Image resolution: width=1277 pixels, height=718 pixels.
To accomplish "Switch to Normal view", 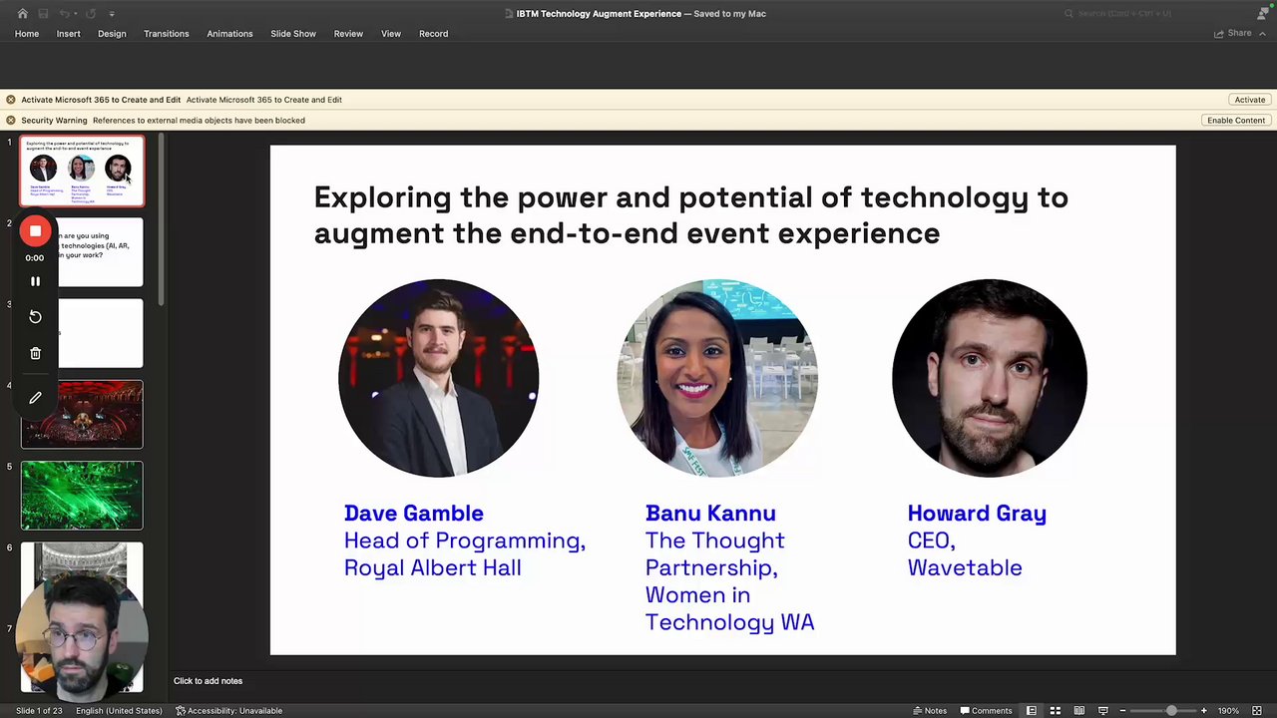I will coord(1032,711).
